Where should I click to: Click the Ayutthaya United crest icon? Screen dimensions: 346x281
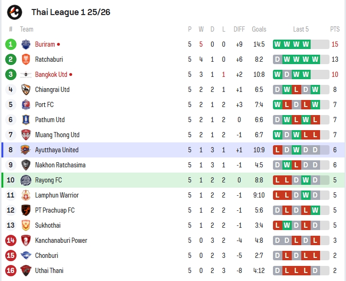tap(25, 150)
